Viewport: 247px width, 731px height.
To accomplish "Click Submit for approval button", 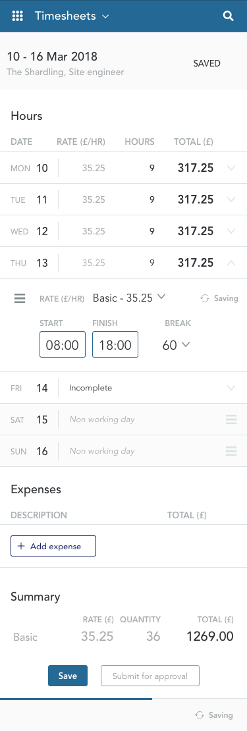I will (x=150, y=676).
